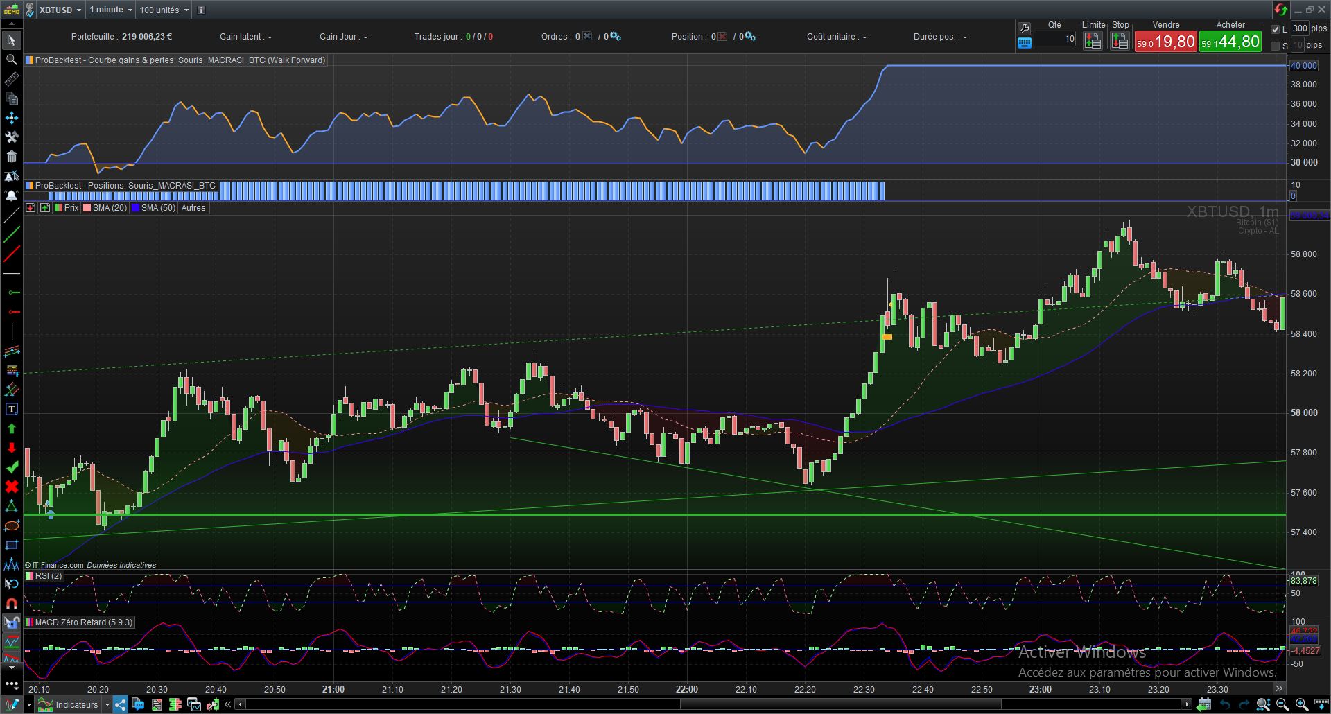Select the trash can delete tool
The image size is (1331, 714).
11,157
